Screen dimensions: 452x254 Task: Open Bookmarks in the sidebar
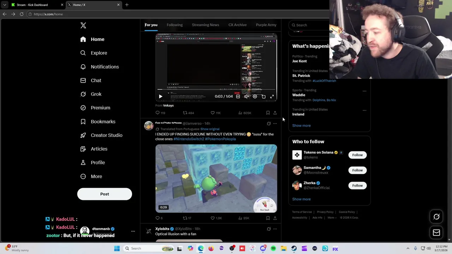pyautogui.click(x=97, y=121)
